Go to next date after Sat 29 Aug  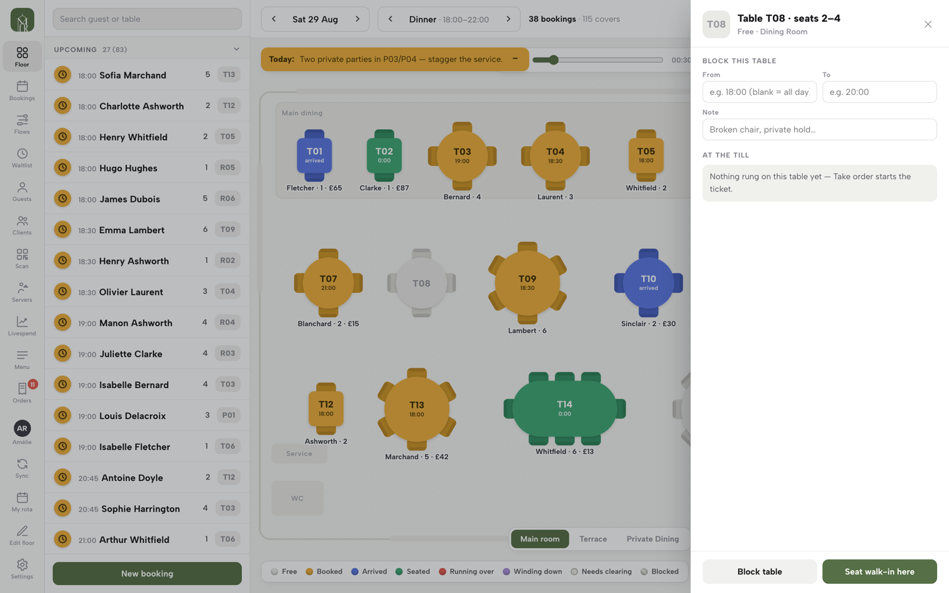coord(357,19)
